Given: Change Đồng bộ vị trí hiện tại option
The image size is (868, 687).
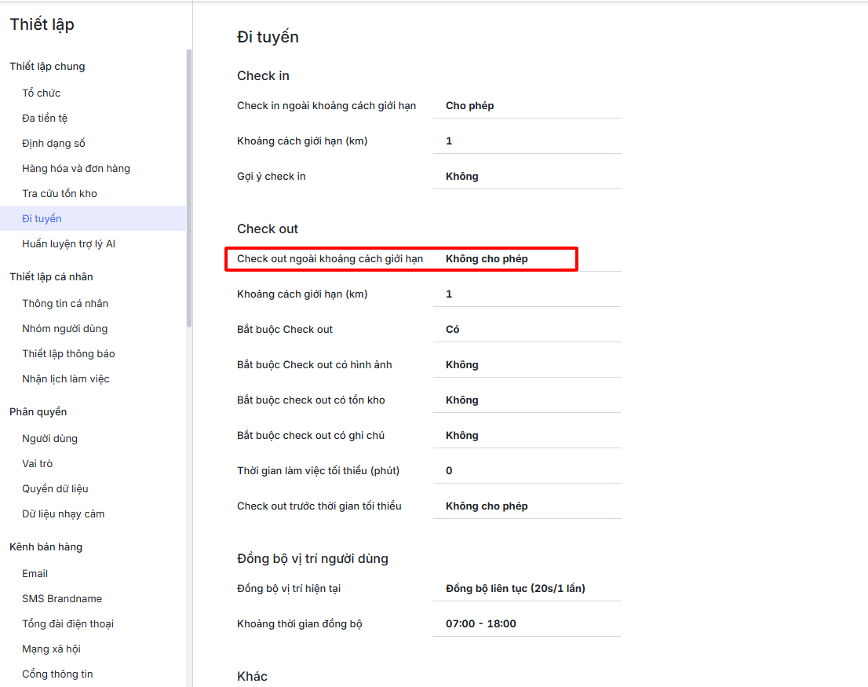Looking at the screenshot, I should click(527, 589).
